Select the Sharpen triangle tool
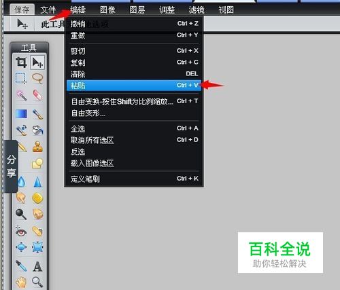Screen dimensions: 340x290 click(x=37, y=182)
